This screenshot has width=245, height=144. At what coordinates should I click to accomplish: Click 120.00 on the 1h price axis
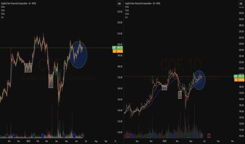coord(120,132)
